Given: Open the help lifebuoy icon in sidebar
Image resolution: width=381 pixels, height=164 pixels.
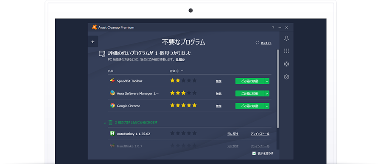Looking at the screenshot, I should tap(286, 64).
